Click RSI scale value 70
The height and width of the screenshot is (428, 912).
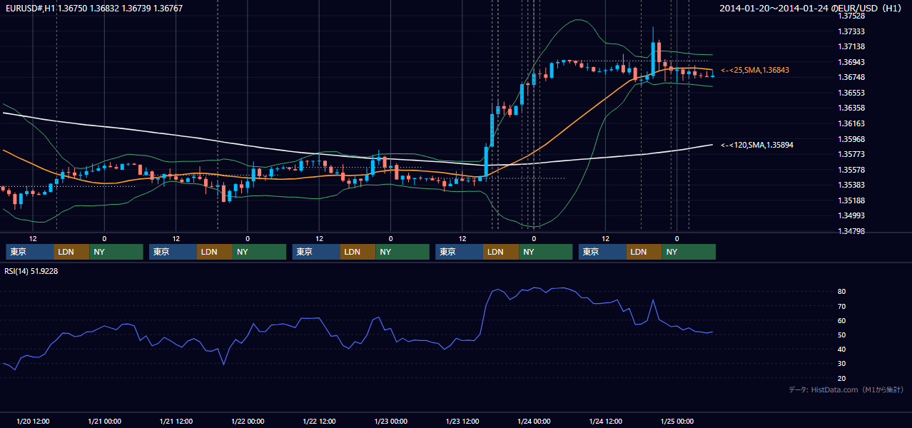click(x=842, y=306)
